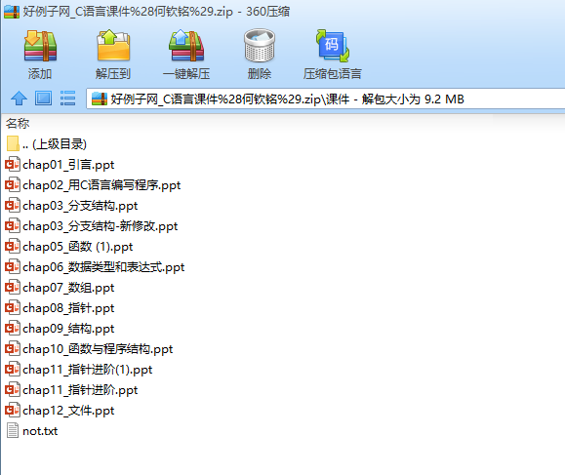Select chap12_文件.ppt file
Screen dimensions: 565x475
60,411
